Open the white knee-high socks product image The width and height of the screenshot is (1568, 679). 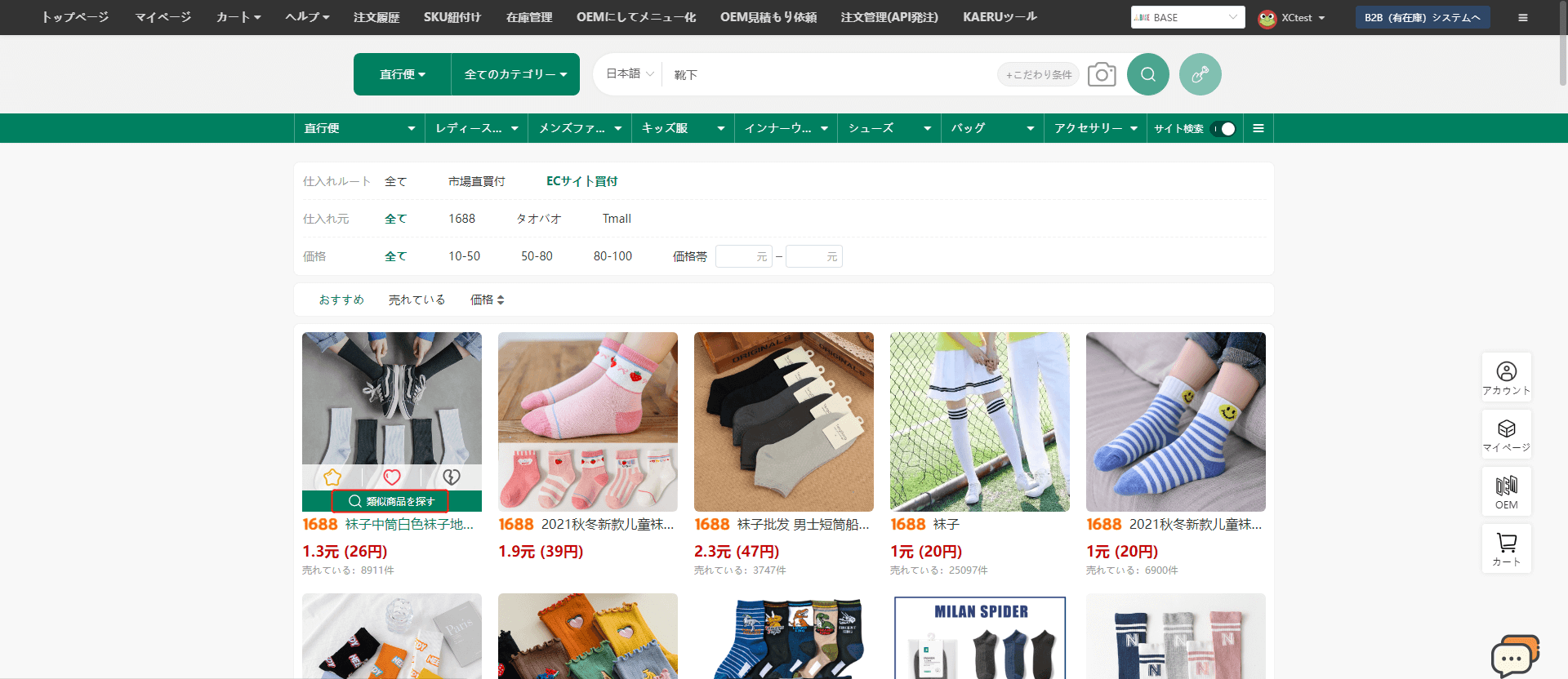tap(980, 422)
